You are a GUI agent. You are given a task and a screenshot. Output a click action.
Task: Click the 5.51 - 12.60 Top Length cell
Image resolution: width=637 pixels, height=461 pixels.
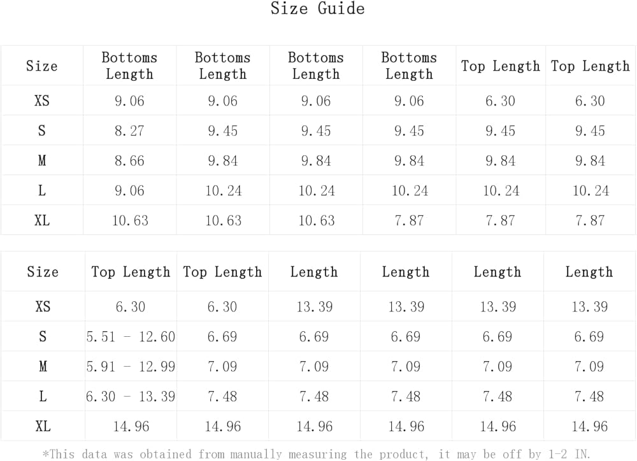(x=131, y=336)
